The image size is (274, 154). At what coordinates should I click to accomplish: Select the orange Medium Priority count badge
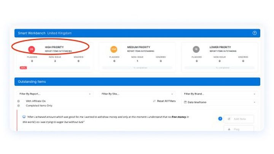pos(114,49)
